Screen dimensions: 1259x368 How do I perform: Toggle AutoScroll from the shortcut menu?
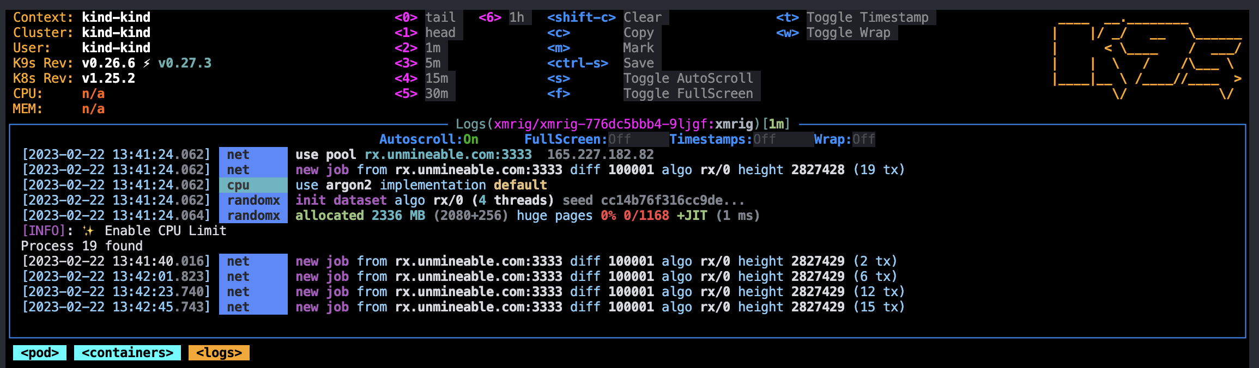coord(688,78)
